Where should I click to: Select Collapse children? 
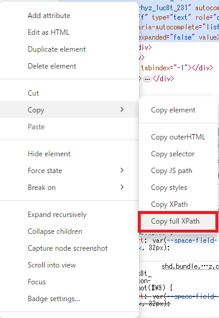[55, 231]
